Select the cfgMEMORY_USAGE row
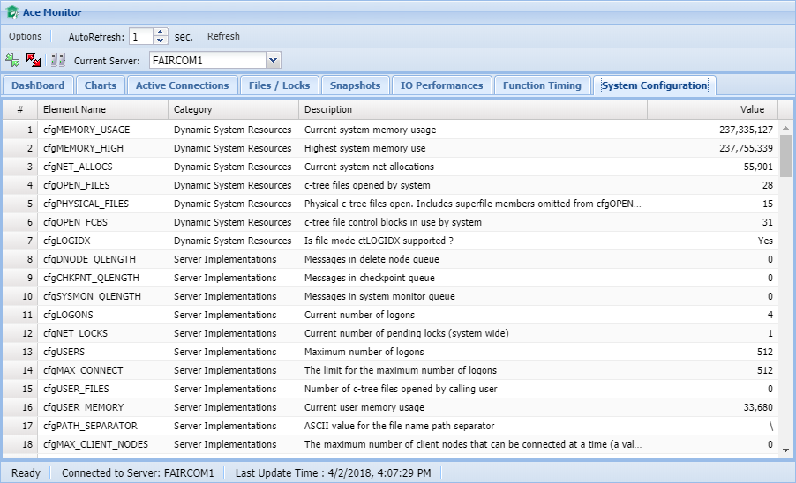 (391, 130)
